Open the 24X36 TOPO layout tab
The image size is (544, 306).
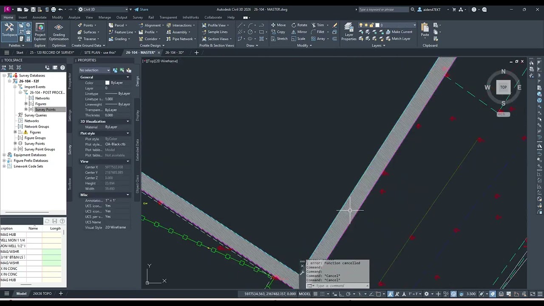tap(42, 294)
